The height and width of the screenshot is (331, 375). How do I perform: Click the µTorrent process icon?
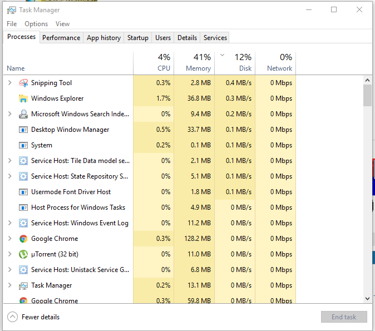point(23,254)
